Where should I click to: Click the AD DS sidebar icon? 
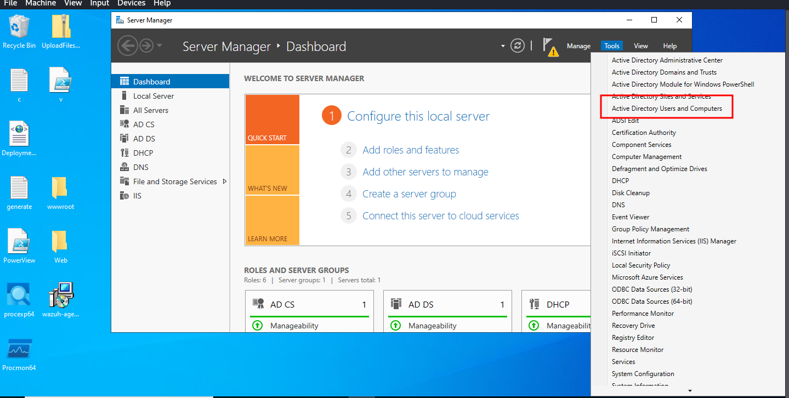(124, 139)
